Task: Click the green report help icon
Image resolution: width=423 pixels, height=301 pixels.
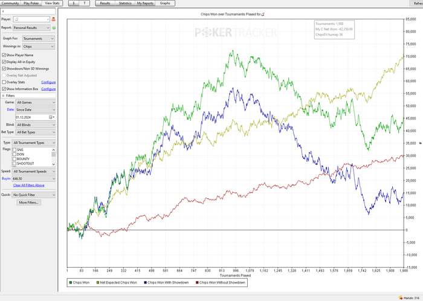Action: tap(54, 28)
